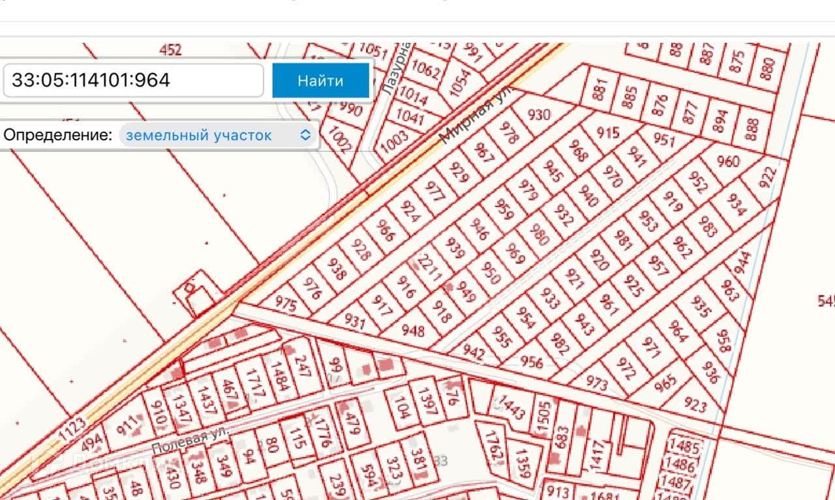Select parcel 915 on the map
The height and width of the screenshot is (500, 835).
click(x=608, y=132)
